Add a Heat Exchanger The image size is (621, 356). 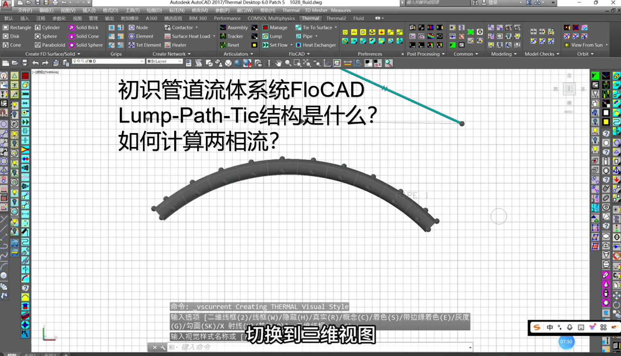point(316,45)
